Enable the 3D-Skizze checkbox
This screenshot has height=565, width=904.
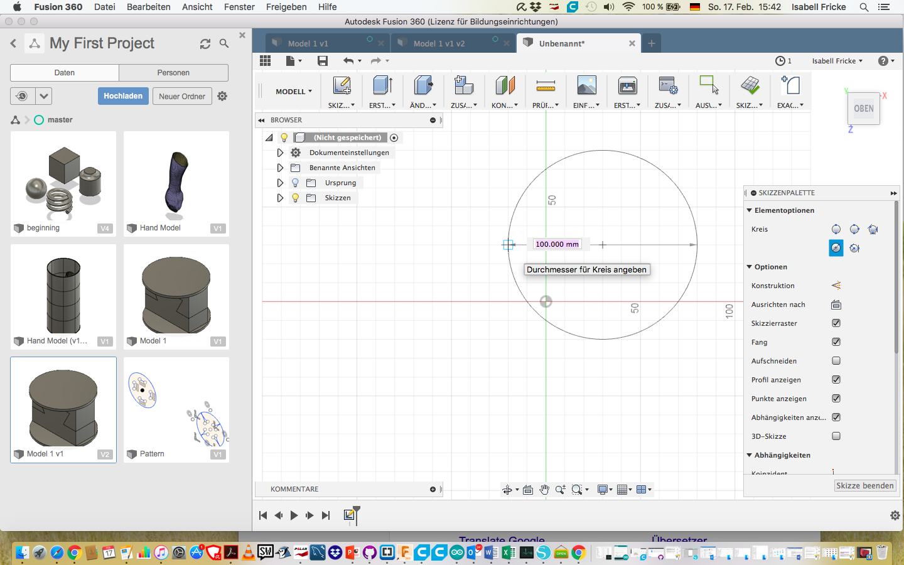836,436
